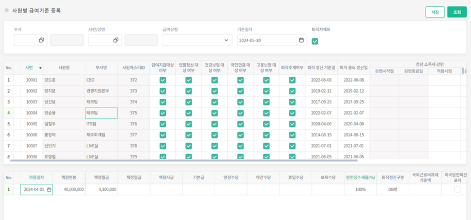Open the 퇴직정산구분 DB형 cell dropdown

pyautogui.click(x=392, y=190)
